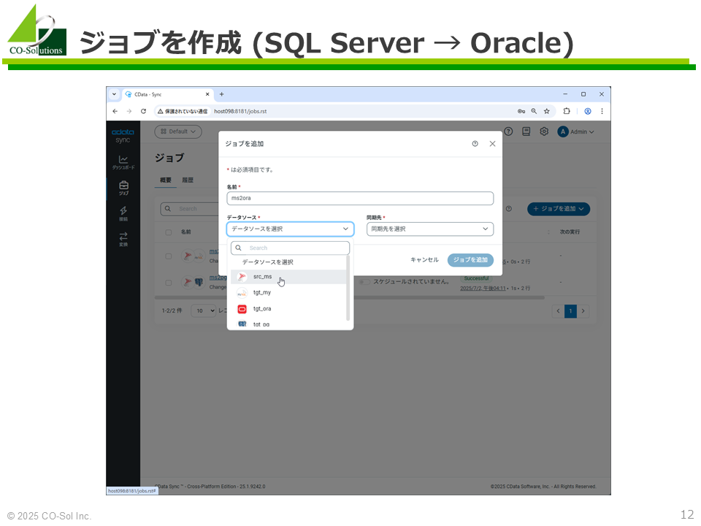The width and height of the screenshot is (701, 526).
Task: Bookmark the page with star icon
Action: click(547, 111)
